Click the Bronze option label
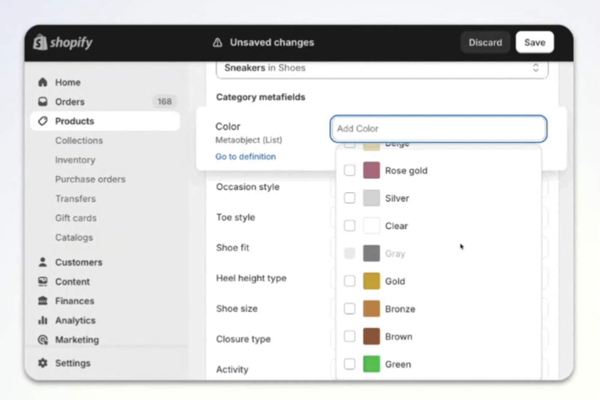The height and width of the screenshot is (400, 600). (x=400, y=309)
